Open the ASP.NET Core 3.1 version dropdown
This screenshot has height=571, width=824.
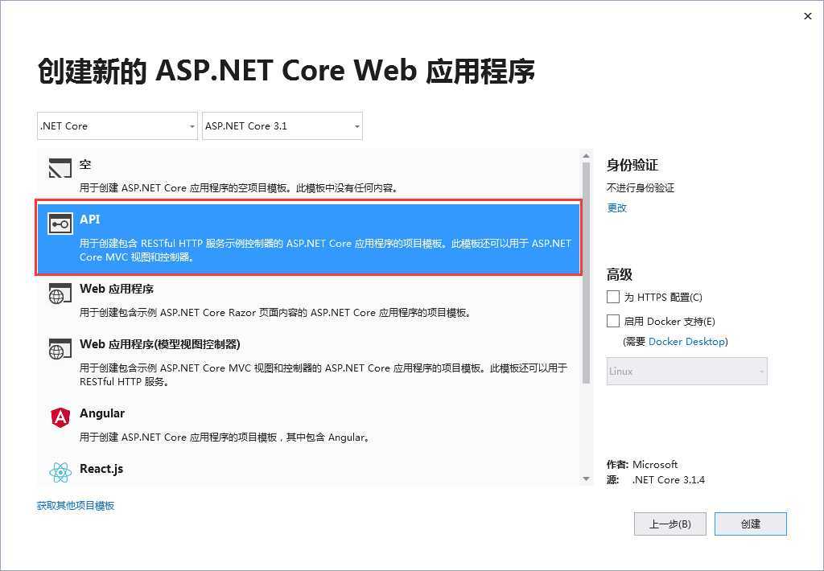(x=282, y=126)
